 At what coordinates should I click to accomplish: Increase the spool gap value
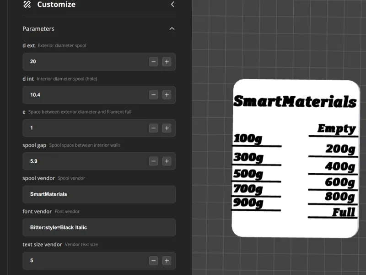click(167, 161)
